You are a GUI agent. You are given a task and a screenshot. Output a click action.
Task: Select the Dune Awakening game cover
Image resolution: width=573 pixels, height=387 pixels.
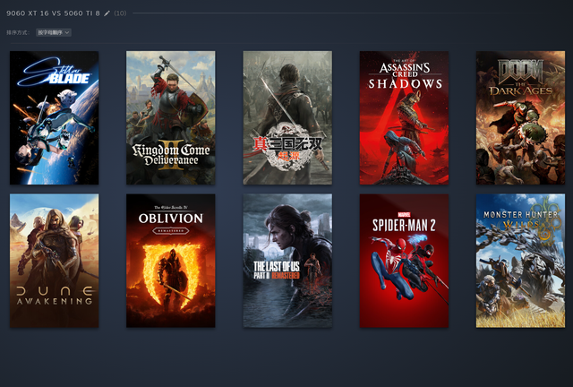pyautogui.click(x=54, y=261)
